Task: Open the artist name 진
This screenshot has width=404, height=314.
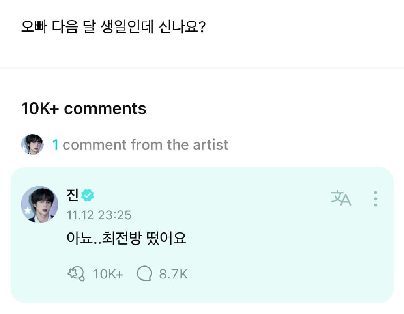Action: click(73, 195)
